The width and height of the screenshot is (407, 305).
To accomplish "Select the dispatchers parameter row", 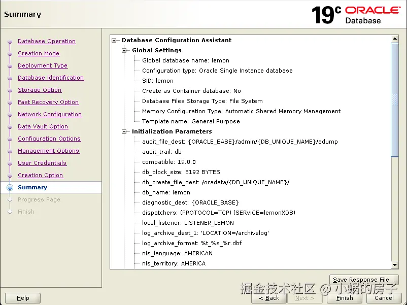I will 219,213.
